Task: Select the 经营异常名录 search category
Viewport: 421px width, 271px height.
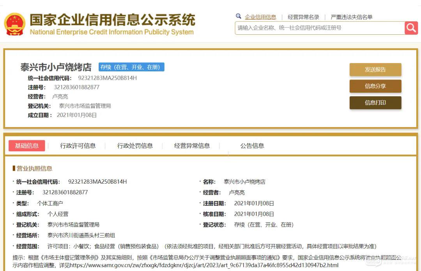Action: click(x=303, y=17)
